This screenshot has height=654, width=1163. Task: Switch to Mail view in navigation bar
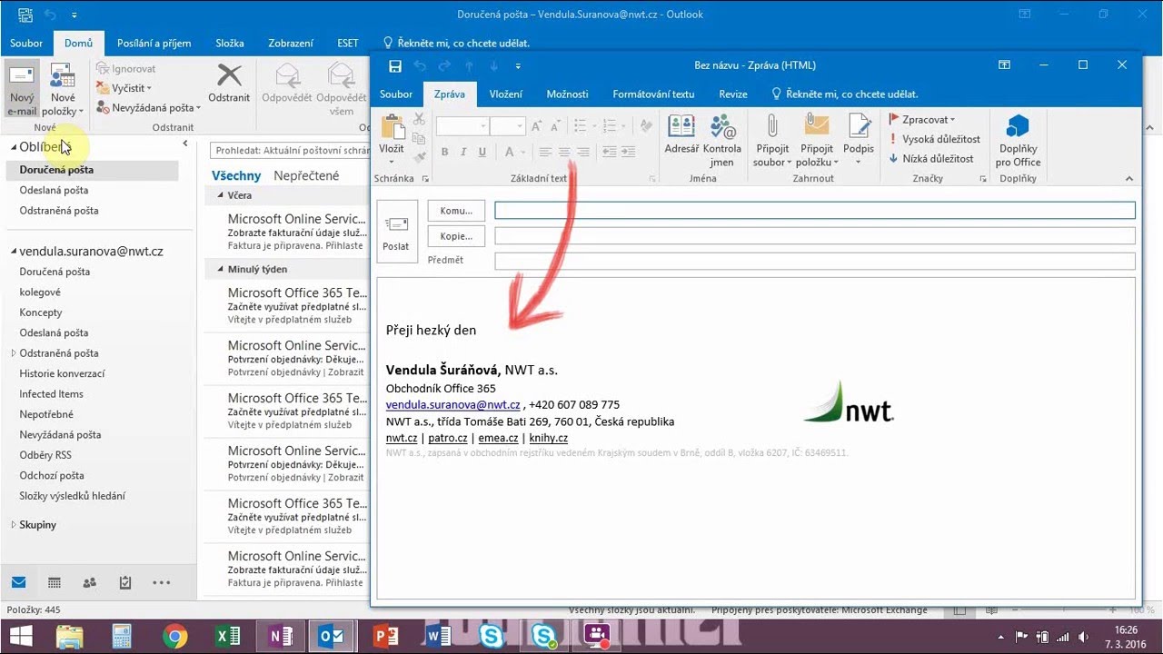click(18, 582)
